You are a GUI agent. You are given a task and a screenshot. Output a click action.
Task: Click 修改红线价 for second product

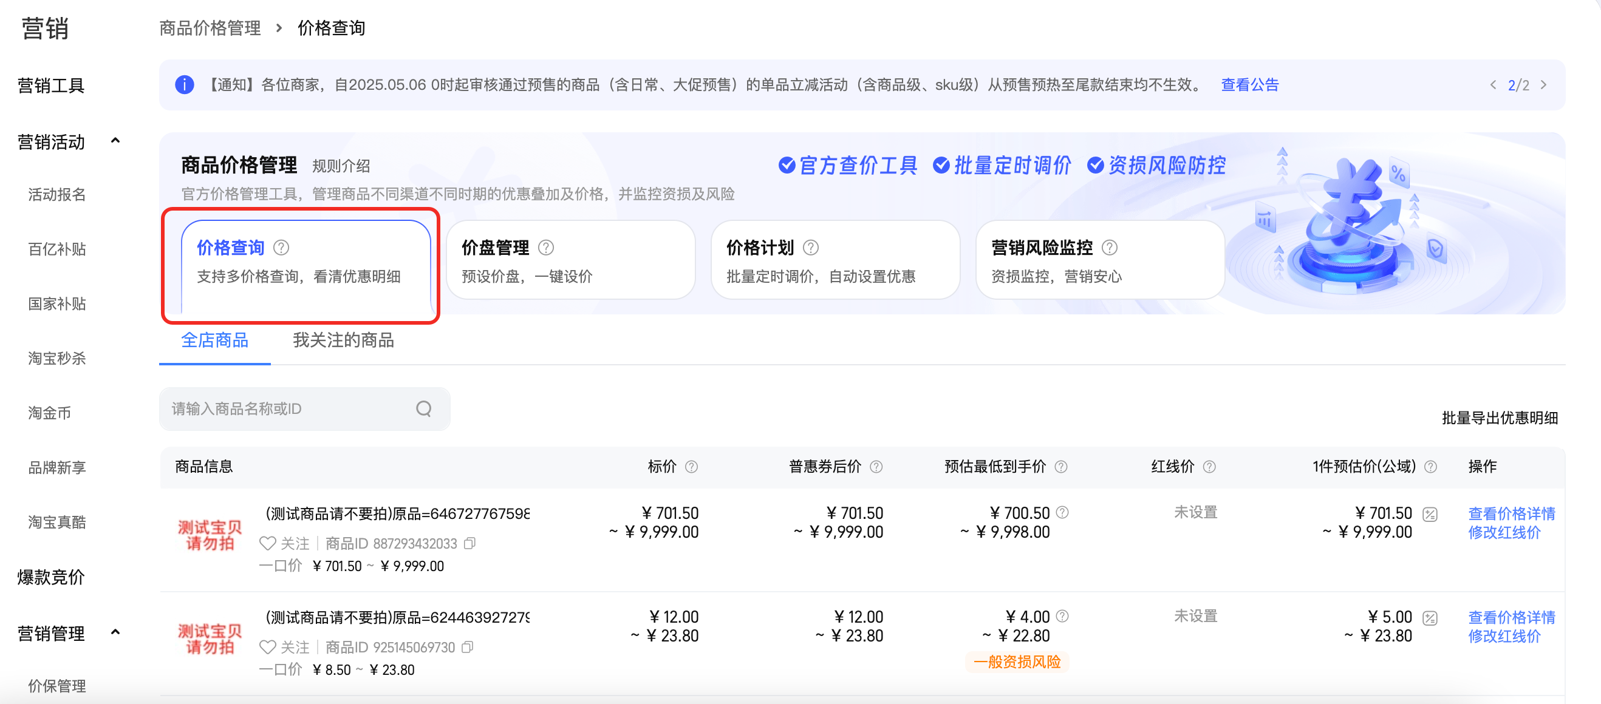pos(1504,637)
